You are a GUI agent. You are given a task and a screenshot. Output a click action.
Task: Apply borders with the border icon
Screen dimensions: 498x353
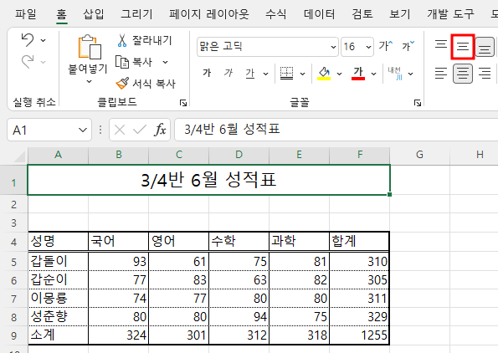point(286,74)
